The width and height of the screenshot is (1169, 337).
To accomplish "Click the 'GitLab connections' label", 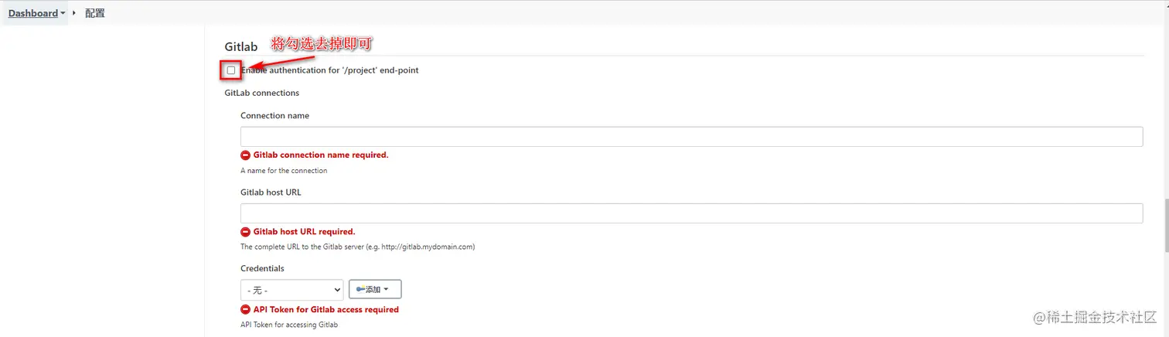I will 262,93.
